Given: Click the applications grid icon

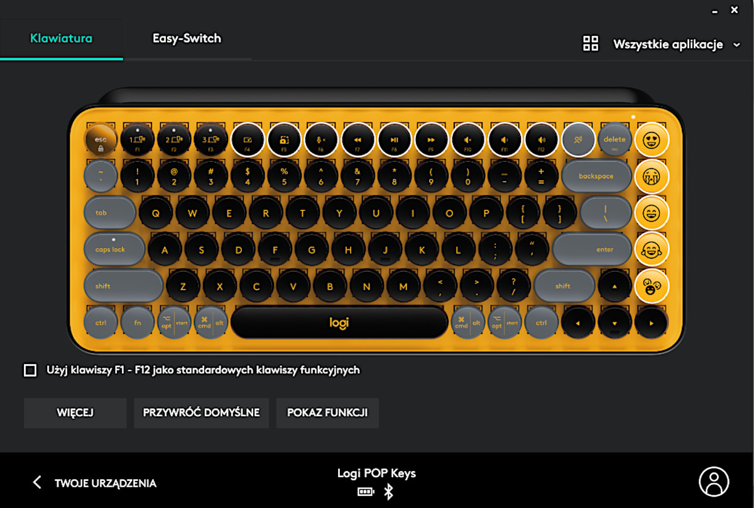Looking at the screenshot, I should click(x=591, y=43).
